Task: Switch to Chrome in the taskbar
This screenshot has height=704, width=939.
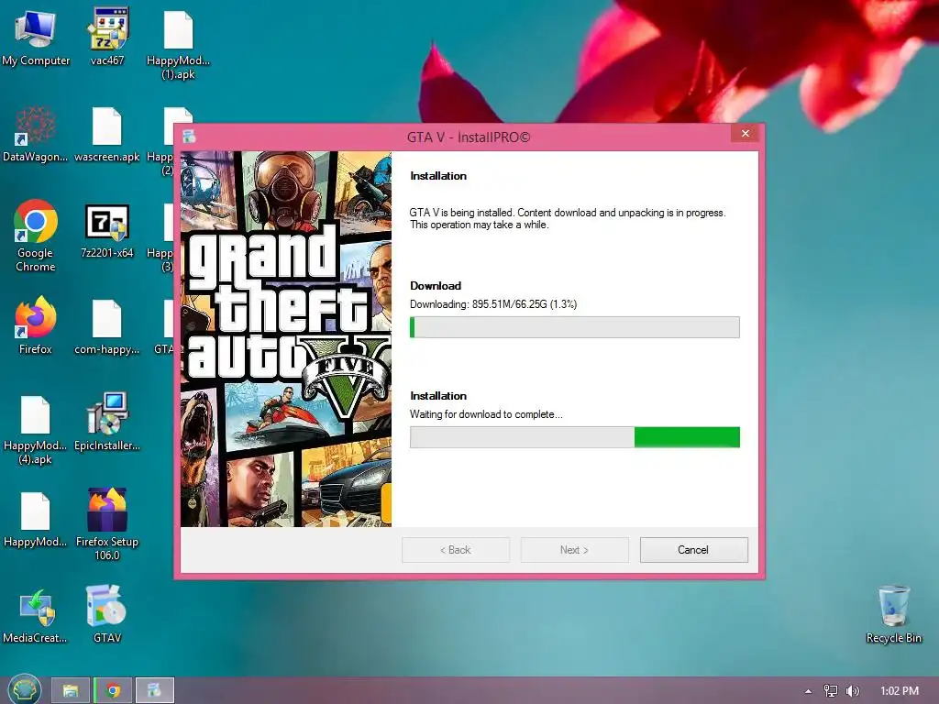Action: tap(113, 690)
